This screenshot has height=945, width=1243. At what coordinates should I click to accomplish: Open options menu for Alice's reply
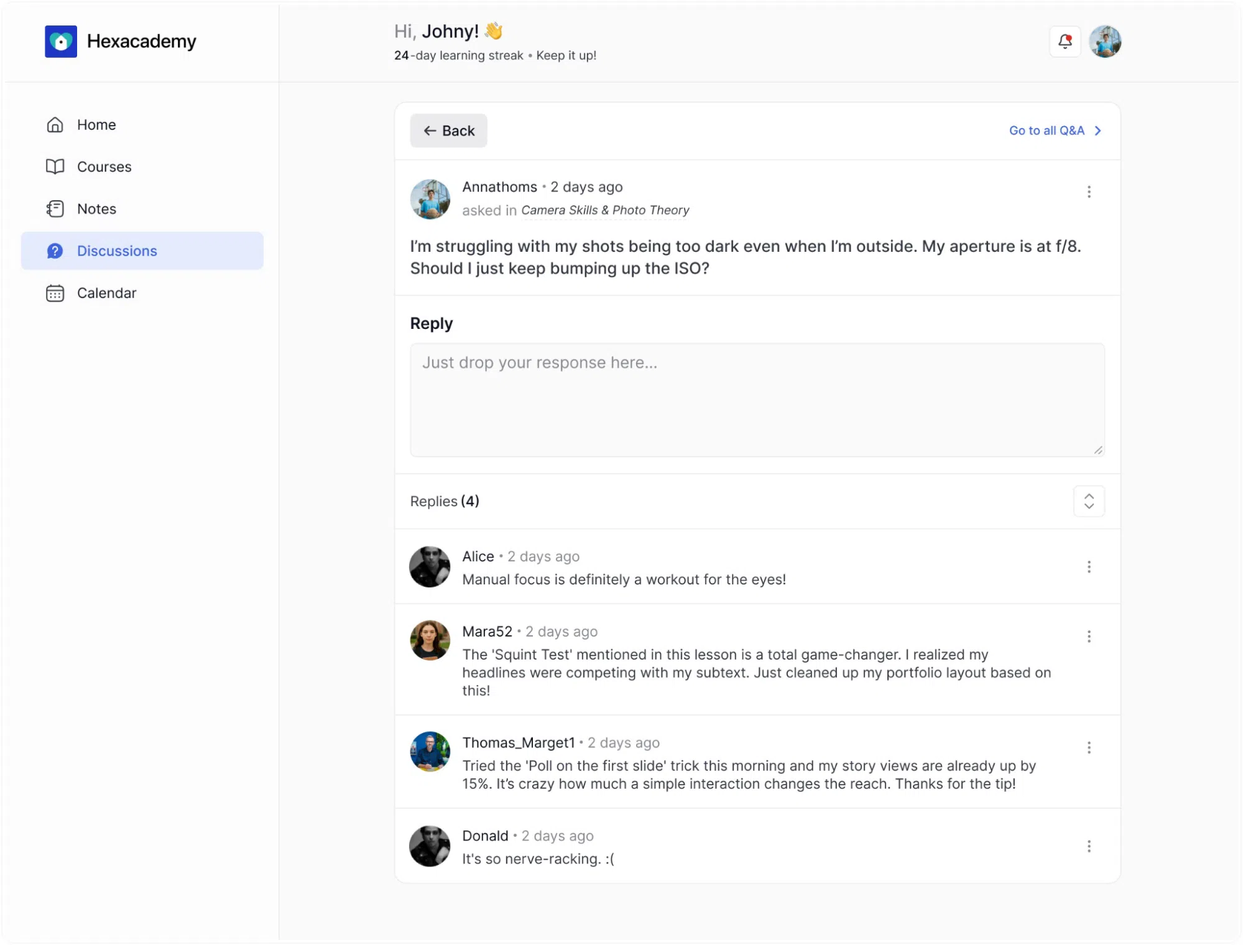pos(1088,567)
